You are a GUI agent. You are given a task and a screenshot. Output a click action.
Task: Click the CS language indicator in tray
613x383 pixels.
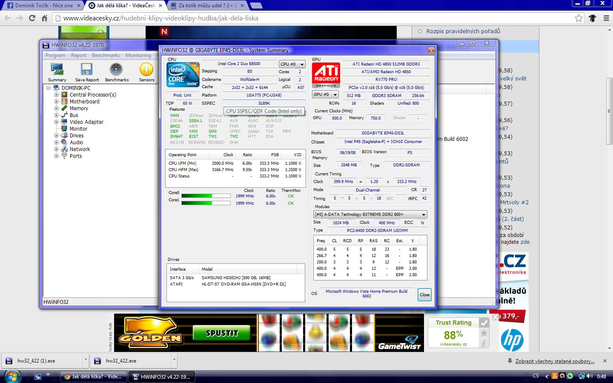click(536, 376)
